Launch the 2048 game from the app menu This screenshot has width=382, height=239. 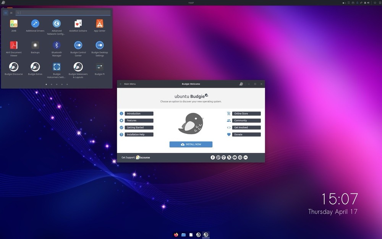tap(14, 24)
